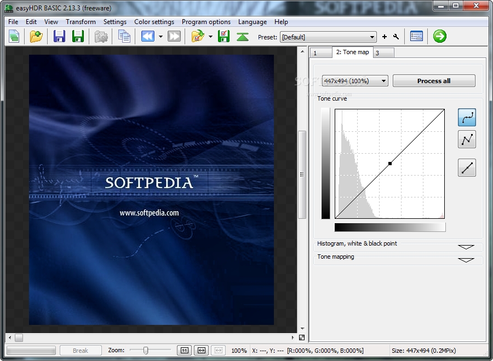The width and height of the screenshot is (493, 361).
Task: Open the load settings folder icon
Action: [x=198, y=37]
